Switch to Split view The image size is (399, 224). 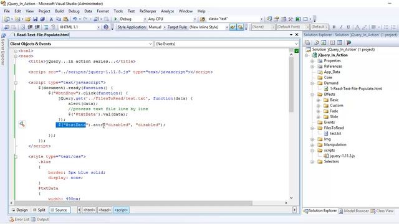pos(39,210)
